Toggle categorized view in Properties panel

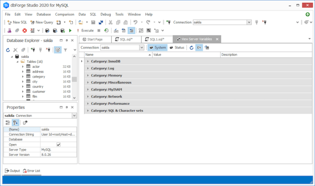tap(8, 123)
